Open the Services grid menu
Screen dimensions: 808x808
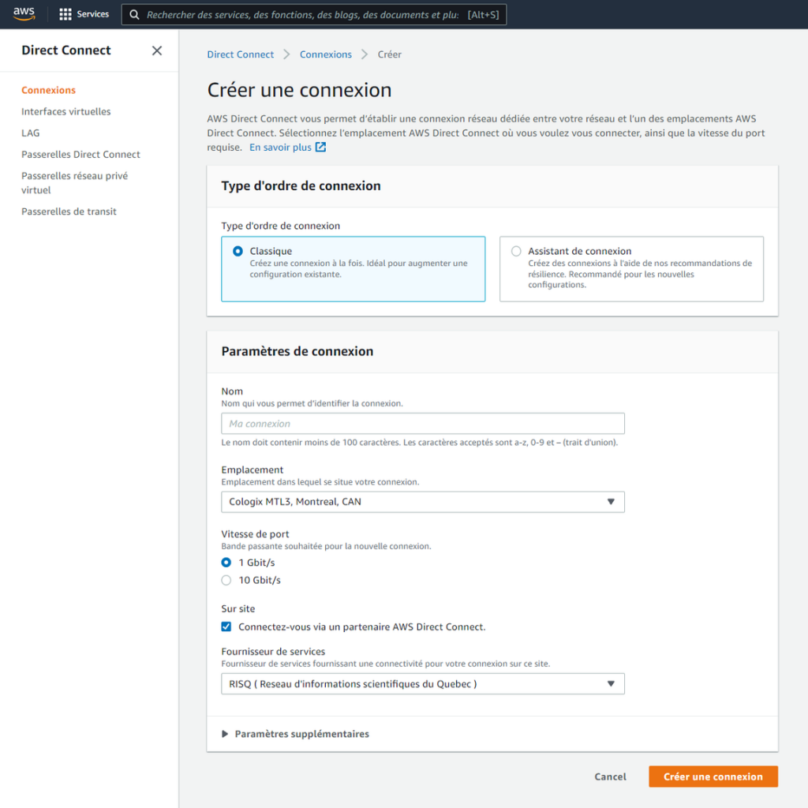click(x=84, y=14)
